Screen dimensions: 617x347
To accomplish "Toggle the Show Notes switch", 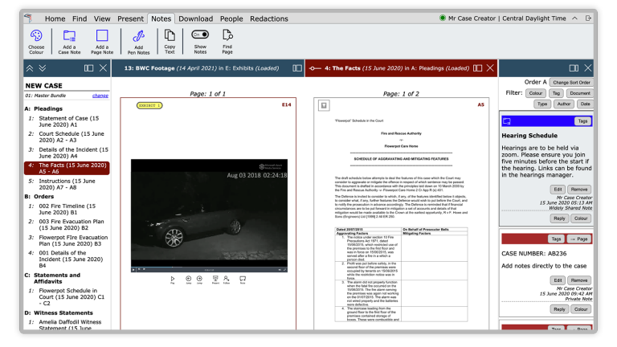I will tap(199, 35).
